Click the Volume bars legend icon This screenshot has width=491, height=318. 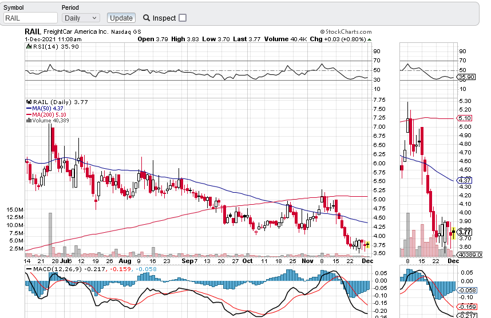[29, 121]
